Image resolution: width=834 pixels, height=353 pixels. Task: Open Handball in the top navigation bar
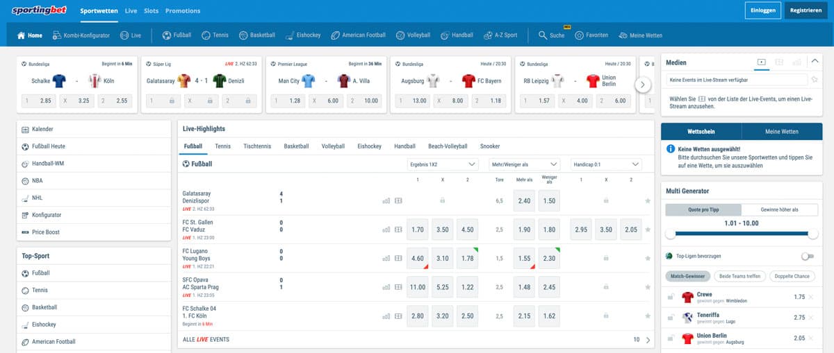[457, 35]
